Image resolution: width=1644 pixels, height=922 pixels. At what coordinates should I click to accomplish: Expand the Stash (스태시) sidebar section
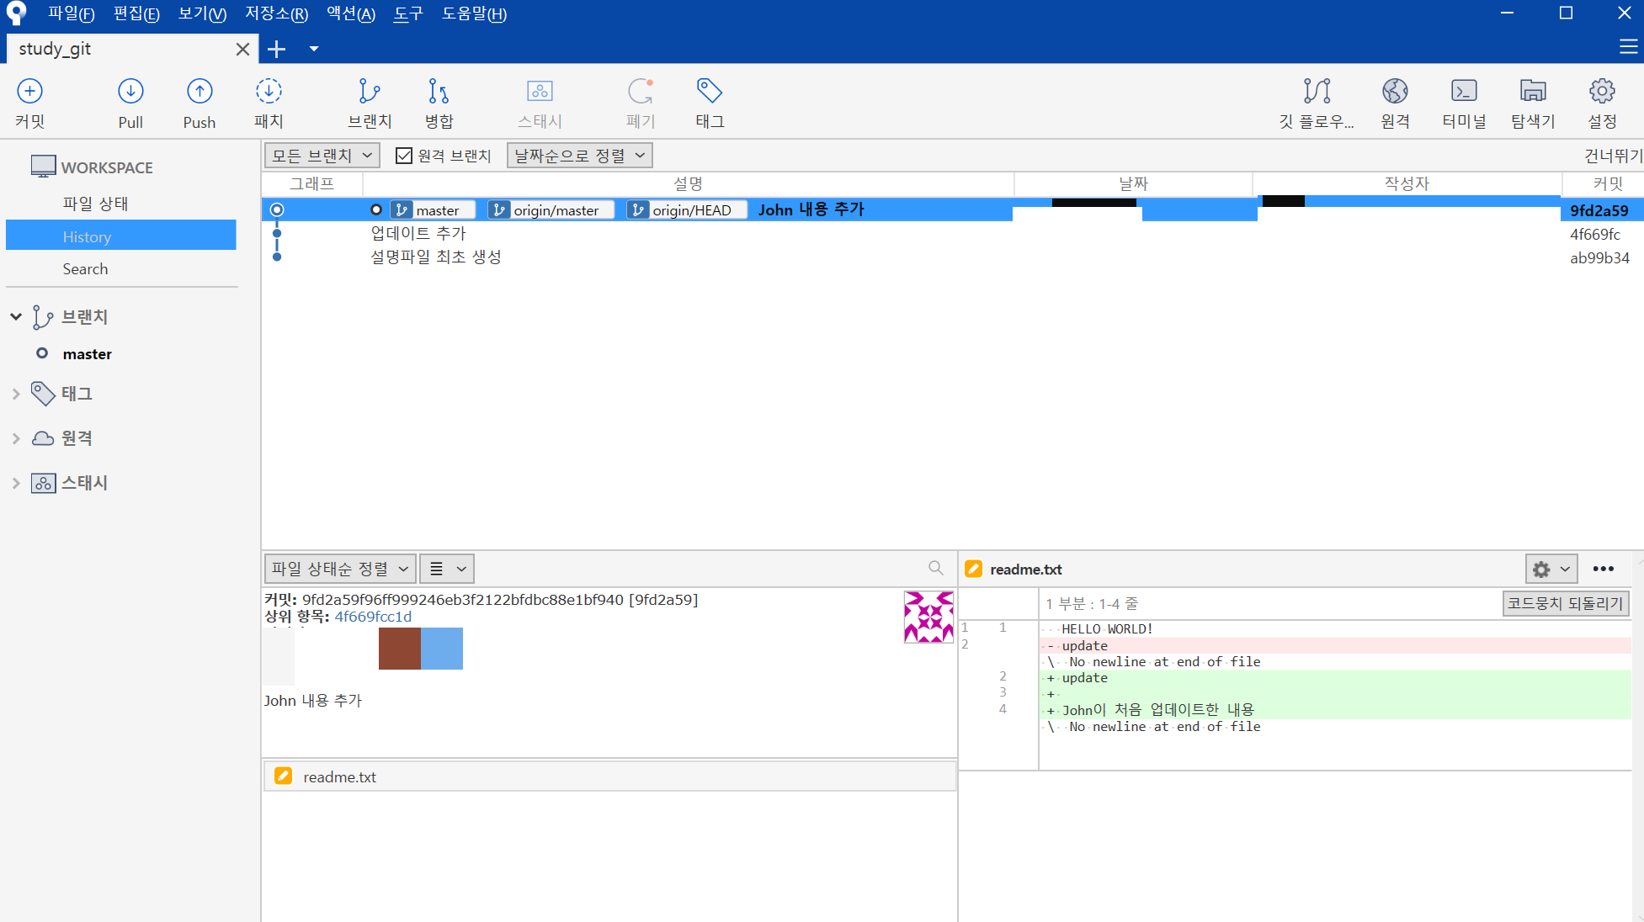click(x=16, y=483)
